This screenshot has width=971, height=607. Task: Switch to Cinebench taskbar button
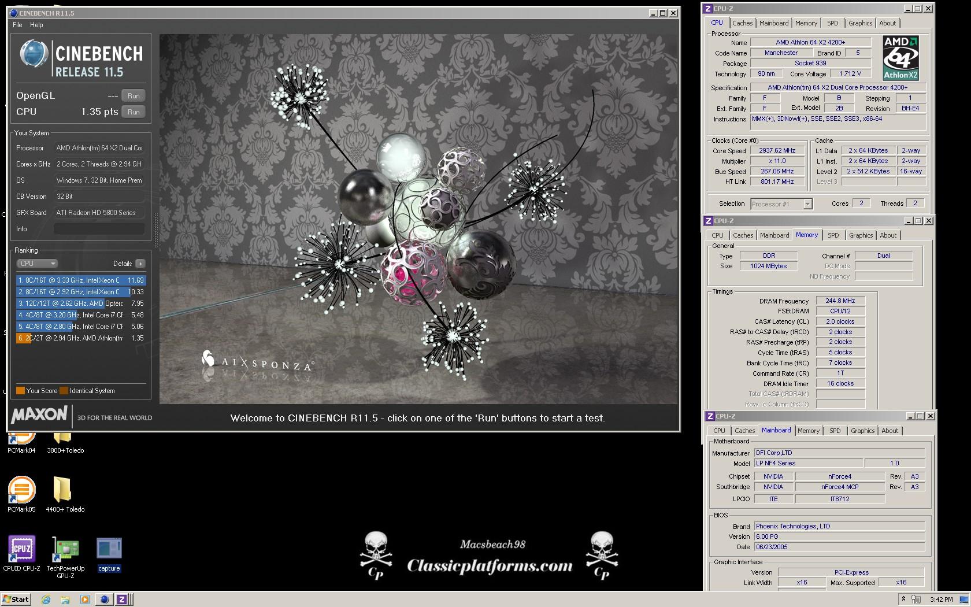pyautogui.click(x=104, y=599)
